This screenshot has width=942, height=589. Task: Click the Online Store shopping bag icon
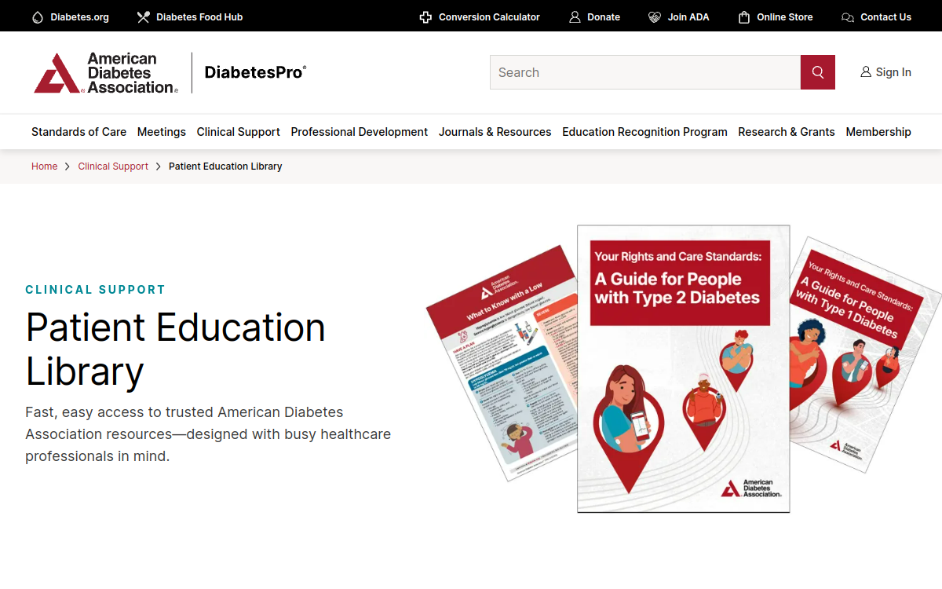click(x=744, y=16)
